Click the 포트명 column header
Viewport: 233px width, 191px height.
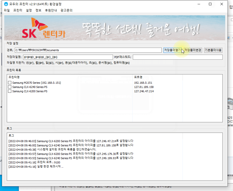tap(157, 77)
